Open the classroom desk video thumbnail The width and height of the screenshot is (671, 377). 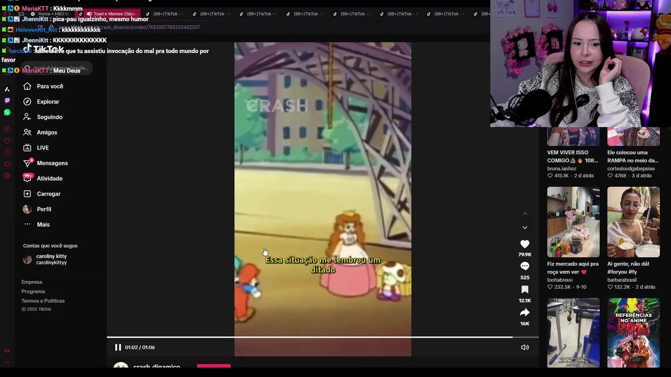click(573, 333)
